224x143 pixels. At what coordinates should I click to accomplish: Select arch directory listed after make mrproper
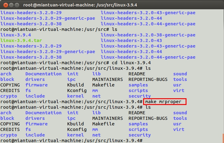6,113
